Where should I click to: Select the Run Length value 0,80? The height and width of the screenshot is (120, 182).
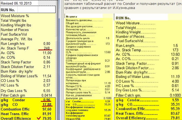[47, 44]
